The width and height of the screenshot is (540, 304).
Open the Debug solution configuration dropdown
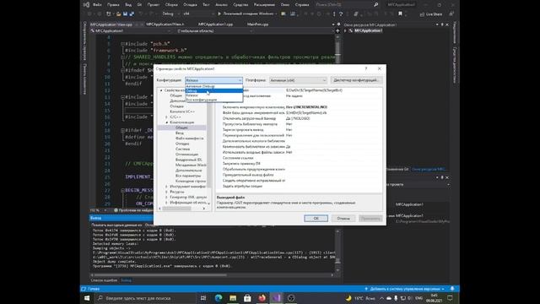pos(170,14)
